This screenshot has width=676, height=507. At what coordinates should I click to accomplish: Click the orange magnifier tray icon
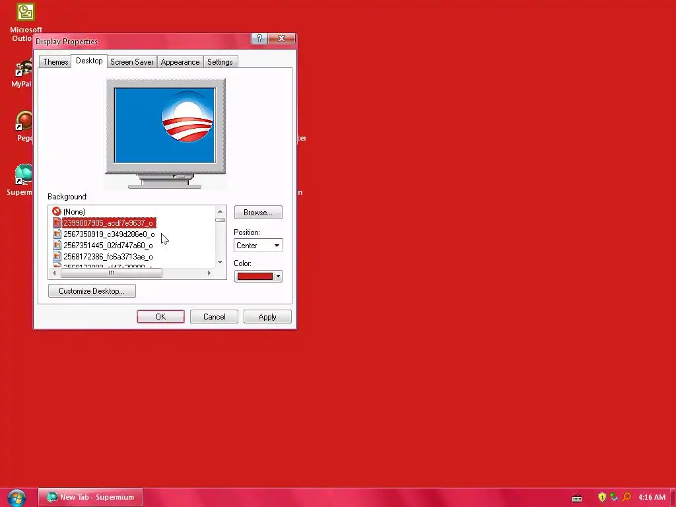click(627, 497)
